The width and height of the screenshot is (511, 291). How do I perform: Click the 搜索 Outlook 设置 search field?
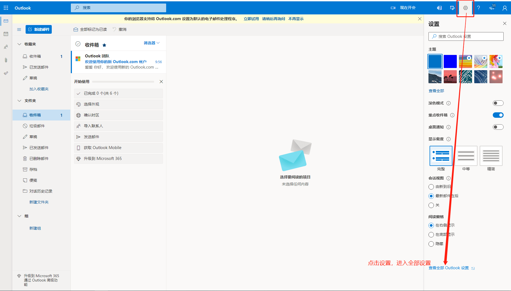tap(466, 36)
